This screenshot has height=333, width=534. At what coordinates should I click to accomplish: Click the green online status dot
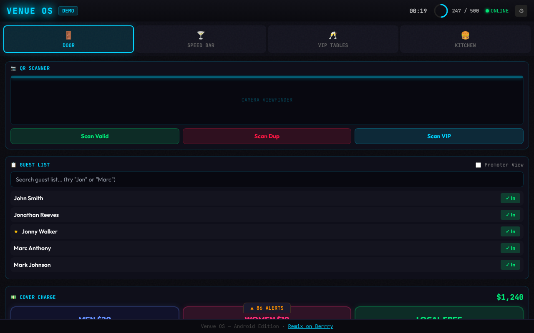487,11
